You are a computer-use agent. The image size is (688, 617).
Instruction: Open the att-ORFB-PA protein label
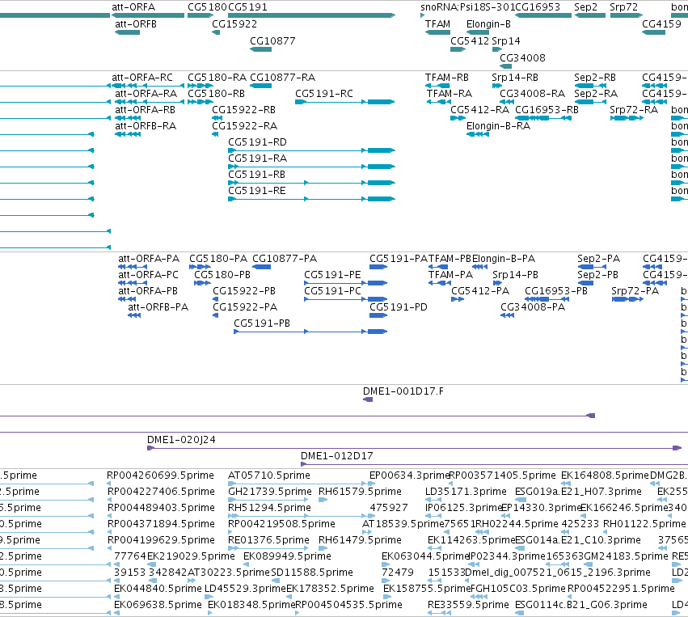point(158,307)
